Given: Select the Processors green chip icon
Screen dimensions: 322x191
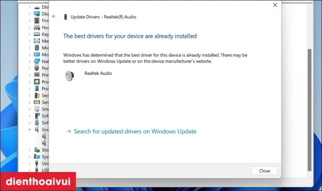Looking at the screenshot, I should pos(37,82).
